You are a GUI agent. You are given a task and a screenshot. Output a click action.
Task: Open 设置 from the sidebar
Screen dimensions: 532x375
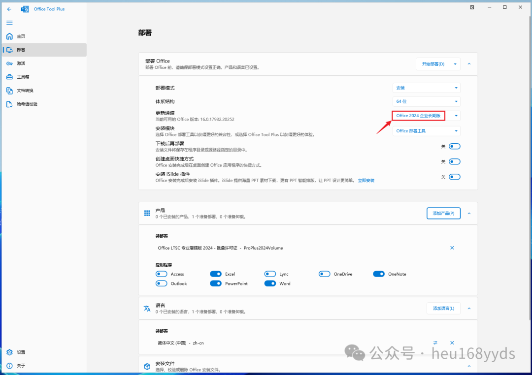coord(44,352)
